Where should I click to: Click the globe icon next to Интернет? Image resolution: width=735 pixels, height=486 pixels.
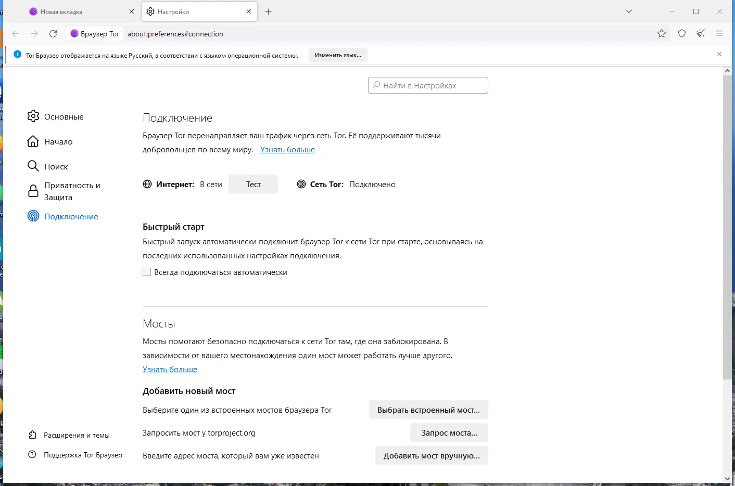[x=147, y=184]
